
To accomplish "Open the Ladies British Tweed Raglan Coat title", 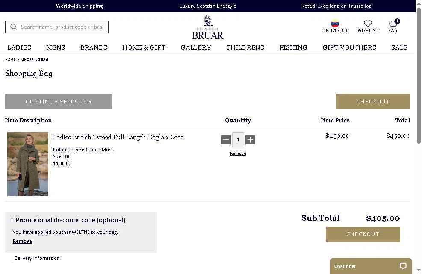I will click(x=118, y=137).
